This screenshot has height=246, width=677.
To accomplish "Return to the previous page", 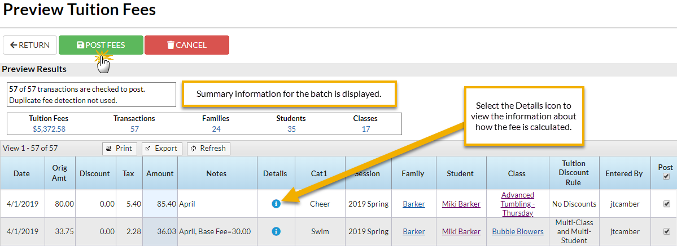I will tap(30, 45).
